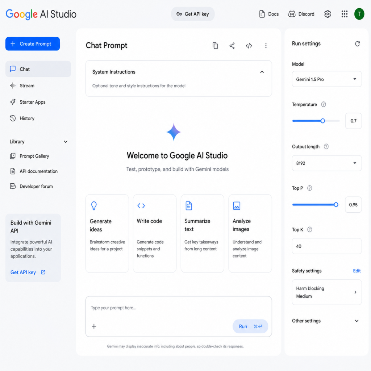
Task: Click the System Instructions optional text field
Action: [x=139, y=86]
